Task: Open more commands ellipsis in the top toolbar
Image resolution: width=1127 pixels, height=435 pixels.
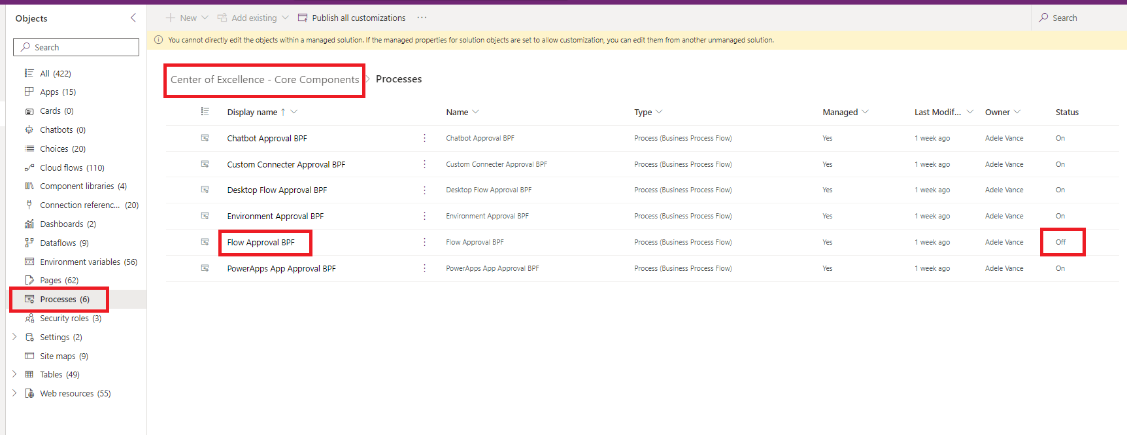Action: pos(422,18)
